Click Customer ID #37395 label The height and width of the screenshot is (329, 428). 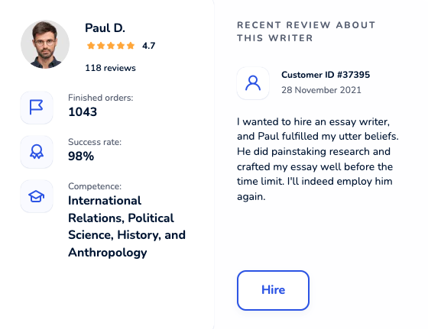(326, 75)
